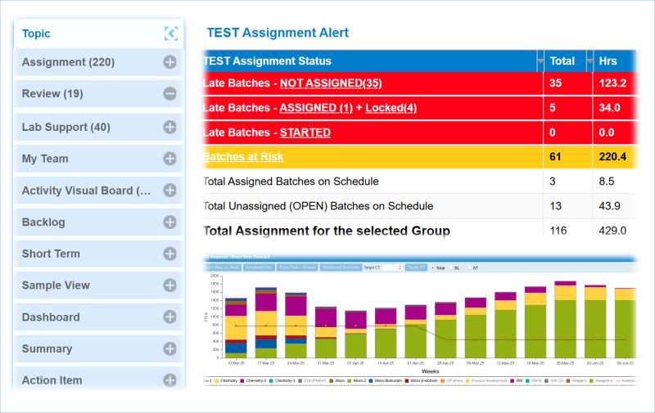Open TEST Assignment Status column filter dropdown
655x413 pixels.
click(x=539, y=61)
